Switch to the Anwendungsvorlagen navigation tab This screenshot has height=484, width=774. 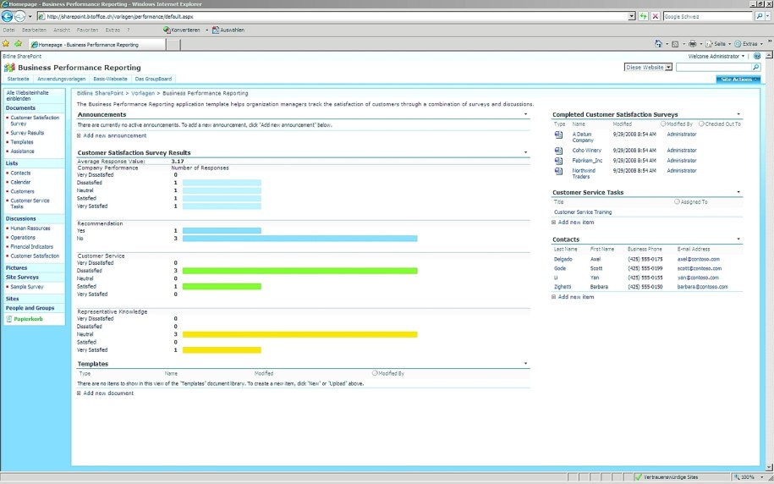pyautogui.click(x=62, y=79)
